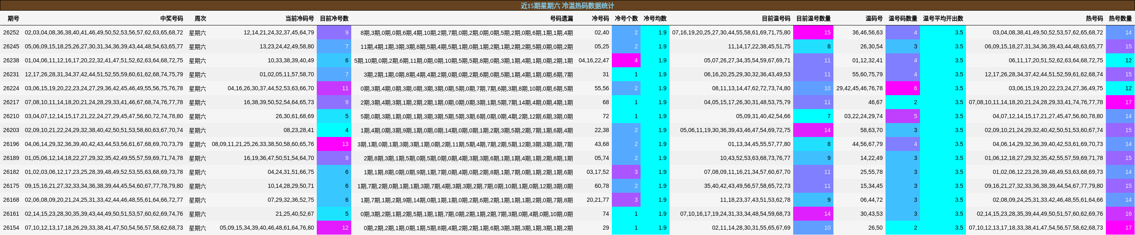Screen dimensions: 1135x235
Task: Click warm count 15 in row 26252
Action: (813, 32)
